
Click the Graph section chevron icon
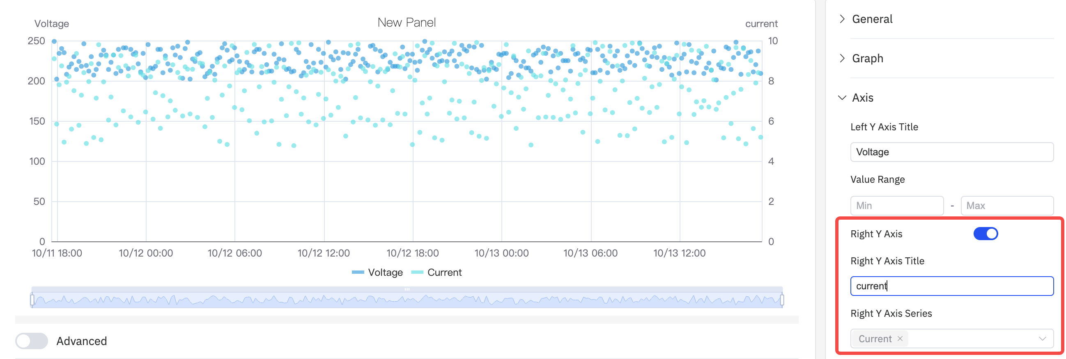[842, 58]
